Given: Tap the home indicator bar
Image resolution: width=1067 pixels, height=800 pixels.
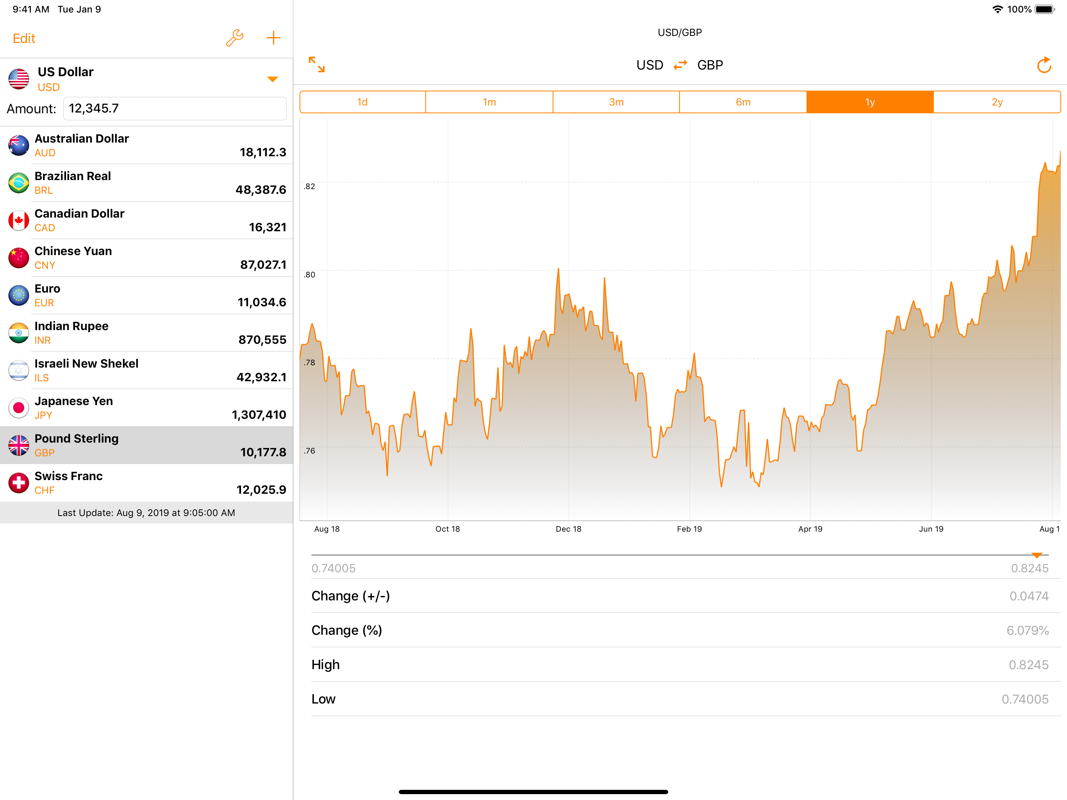Looking at the screenshot, I should click(x=533, y=792).
